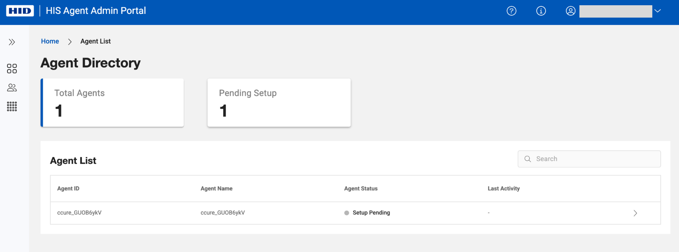
Task: Sort by Agent Status column header
Action: click(361, 188)
